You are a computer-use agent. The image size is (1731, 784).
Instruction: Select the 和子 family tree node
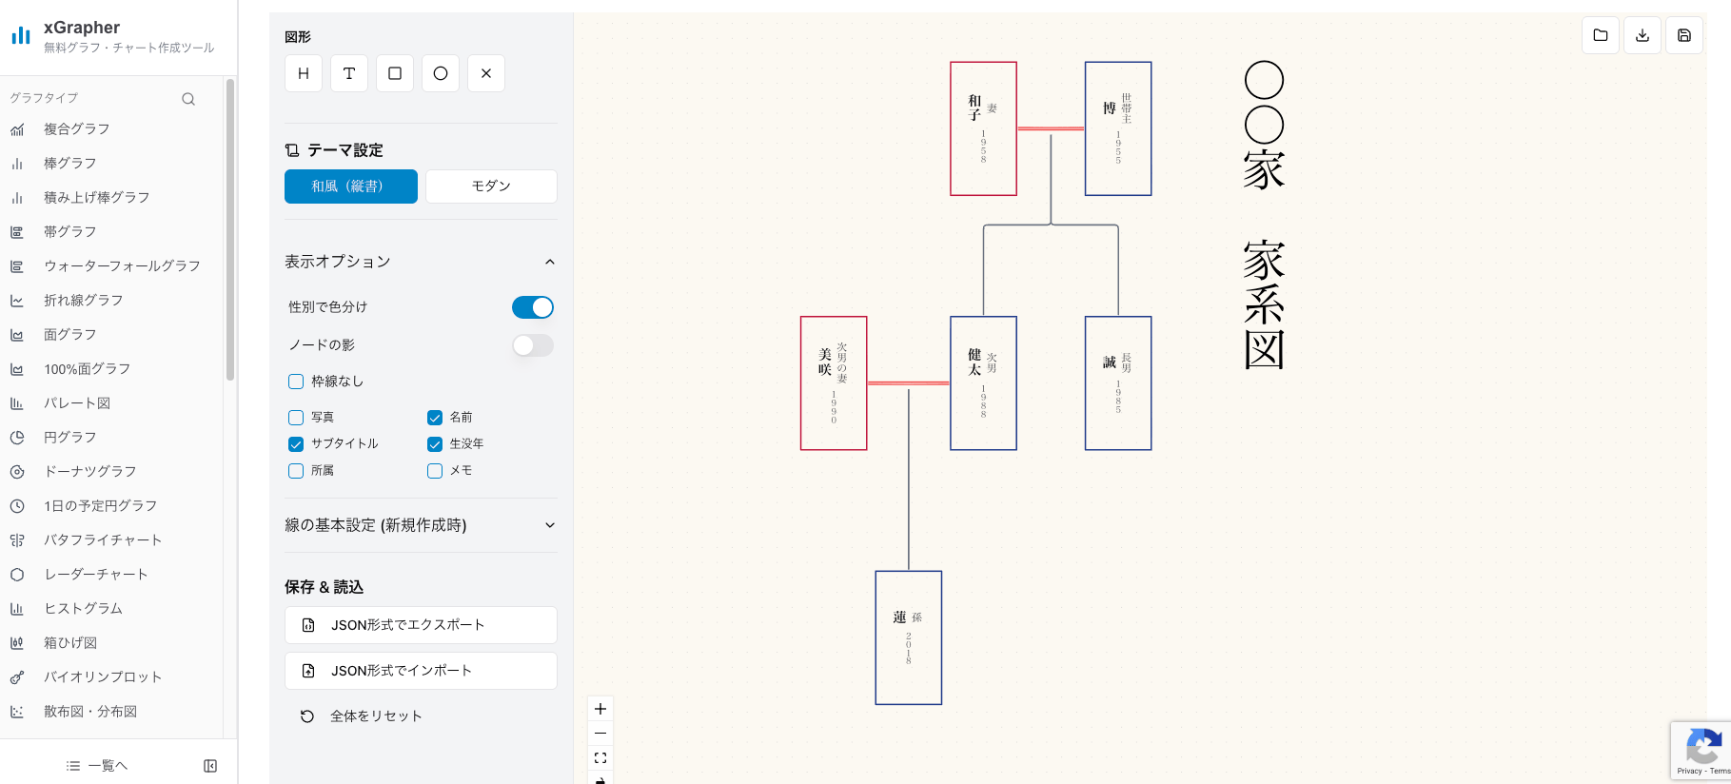(x=983, y=128)
